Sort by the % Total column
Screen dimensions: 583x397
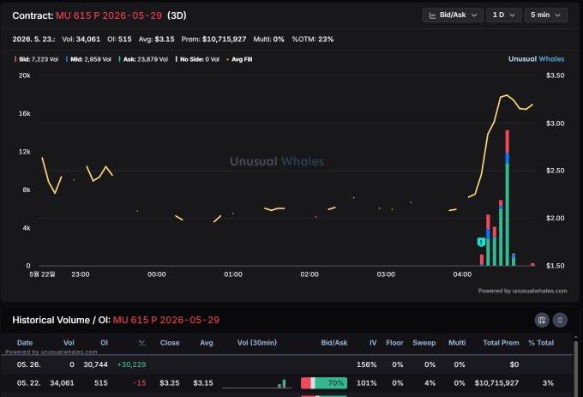pos(541,343)
